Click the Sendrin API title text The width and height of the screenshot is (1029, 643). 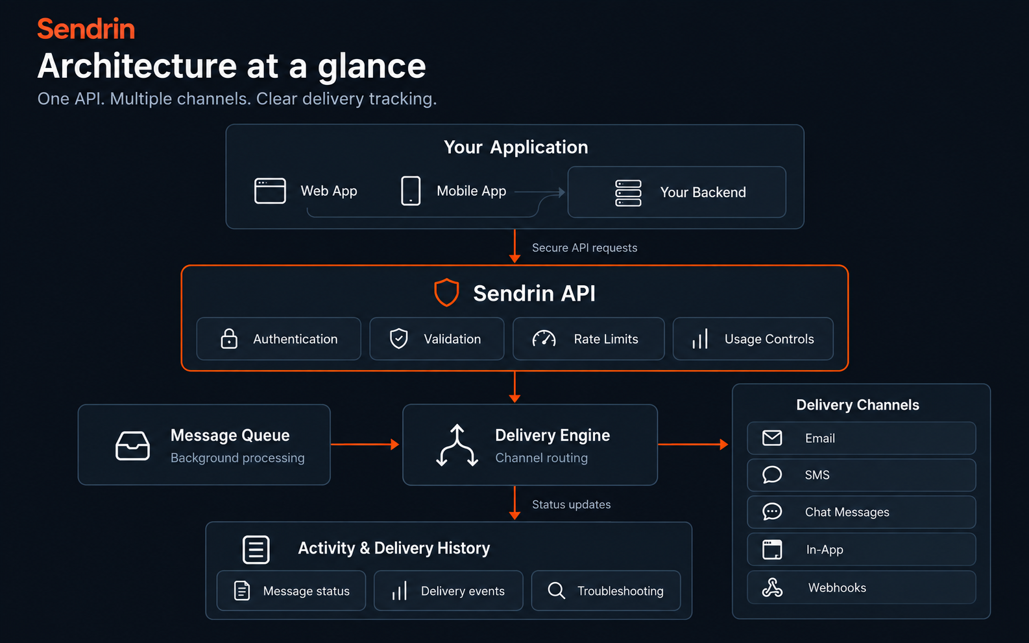click(535, 293)
